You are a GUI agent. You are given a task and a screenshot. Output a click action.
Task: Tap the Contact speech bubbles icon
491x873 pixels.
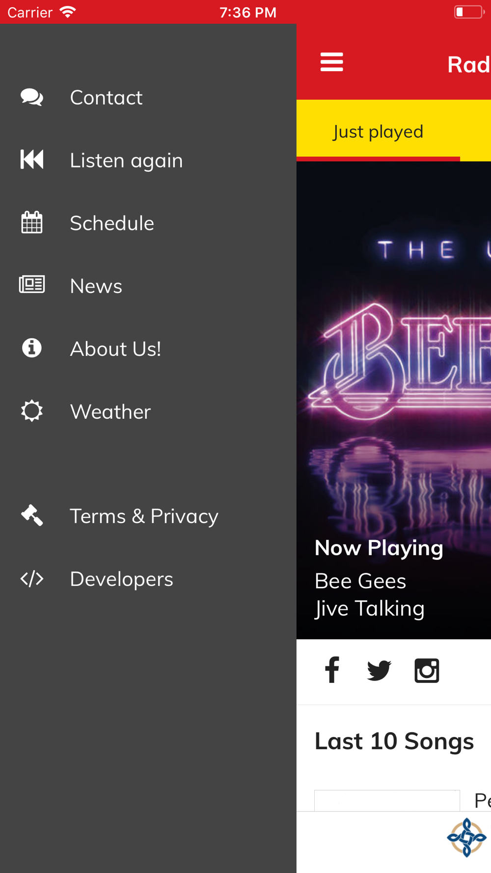(32, 97)
